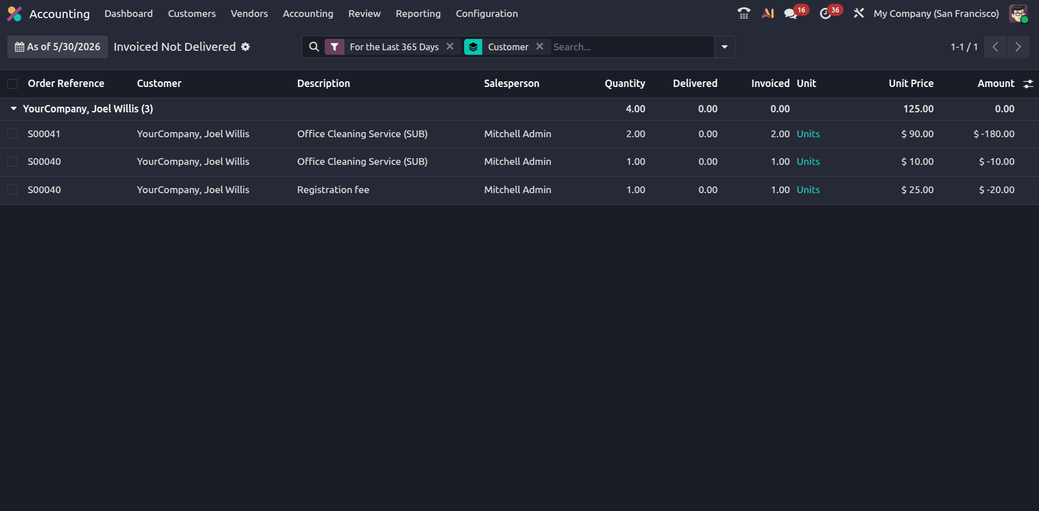The width and height of the screenshot is (1039, 511).
Task: Sort by the Order Reference column
Action: [66, 84]
